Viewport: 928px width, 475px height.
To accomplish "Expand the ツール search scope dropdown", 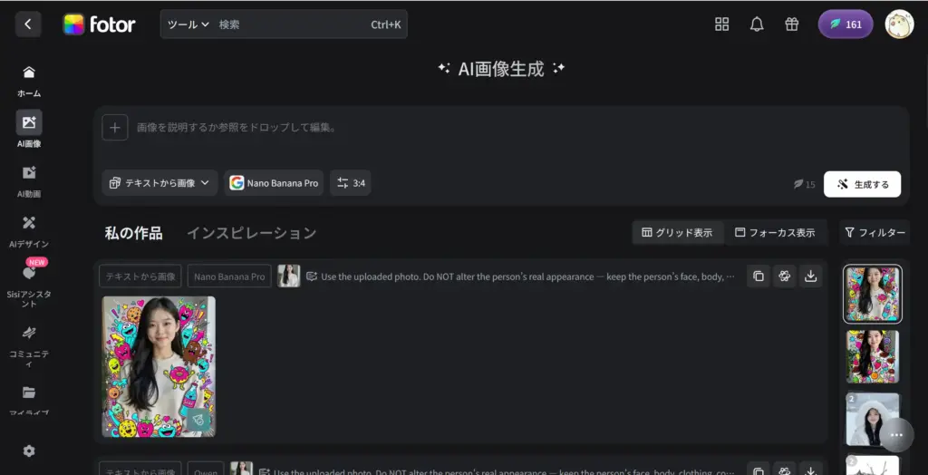I will 188,24.
